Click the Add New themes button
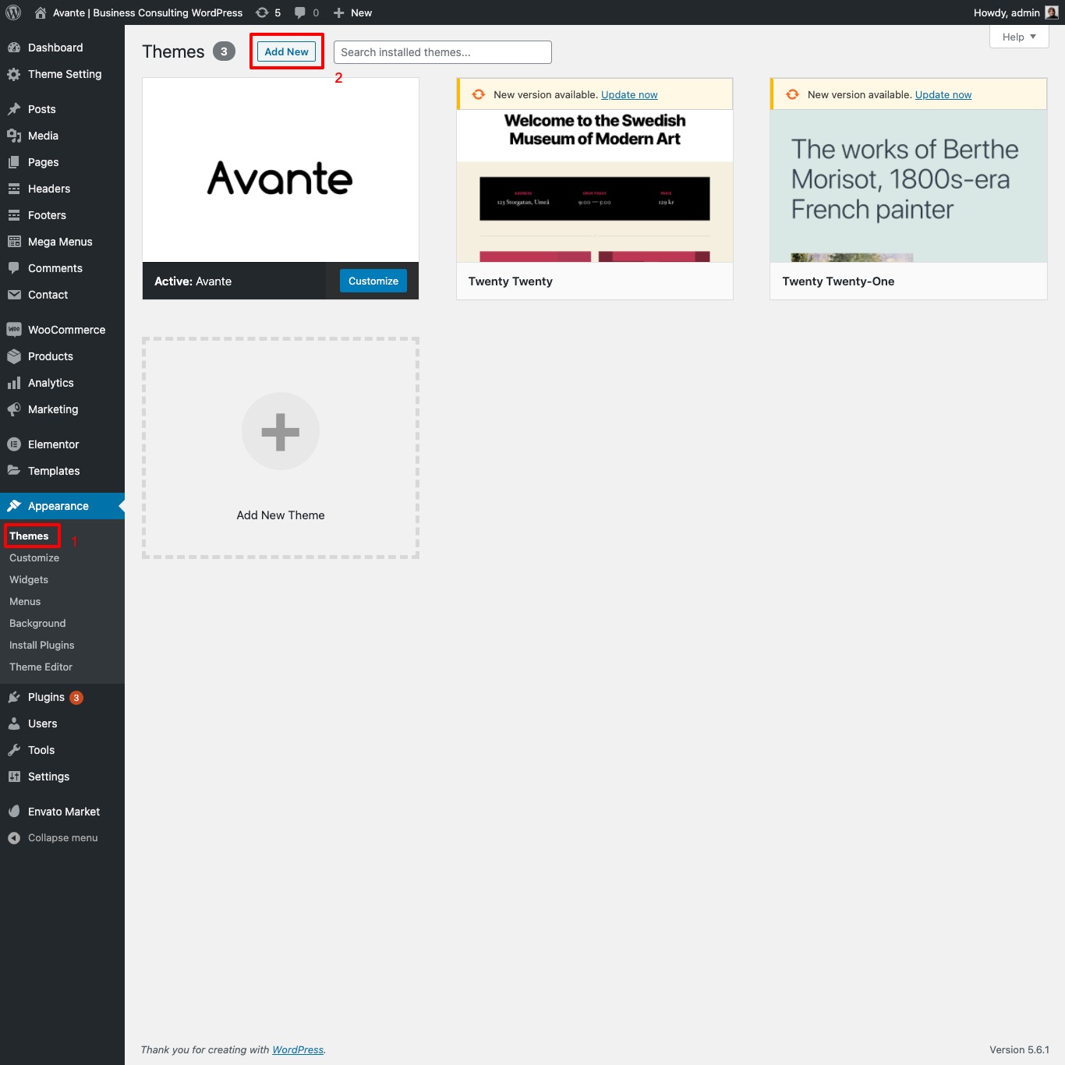The image size is (1065, 1065). (x=286, y=51)
